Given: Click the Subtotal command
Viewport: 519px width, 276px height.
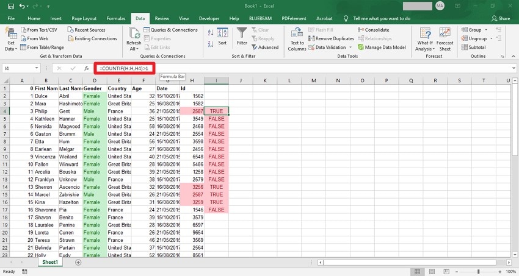Looking at the screenshot, I should [474, 47].
